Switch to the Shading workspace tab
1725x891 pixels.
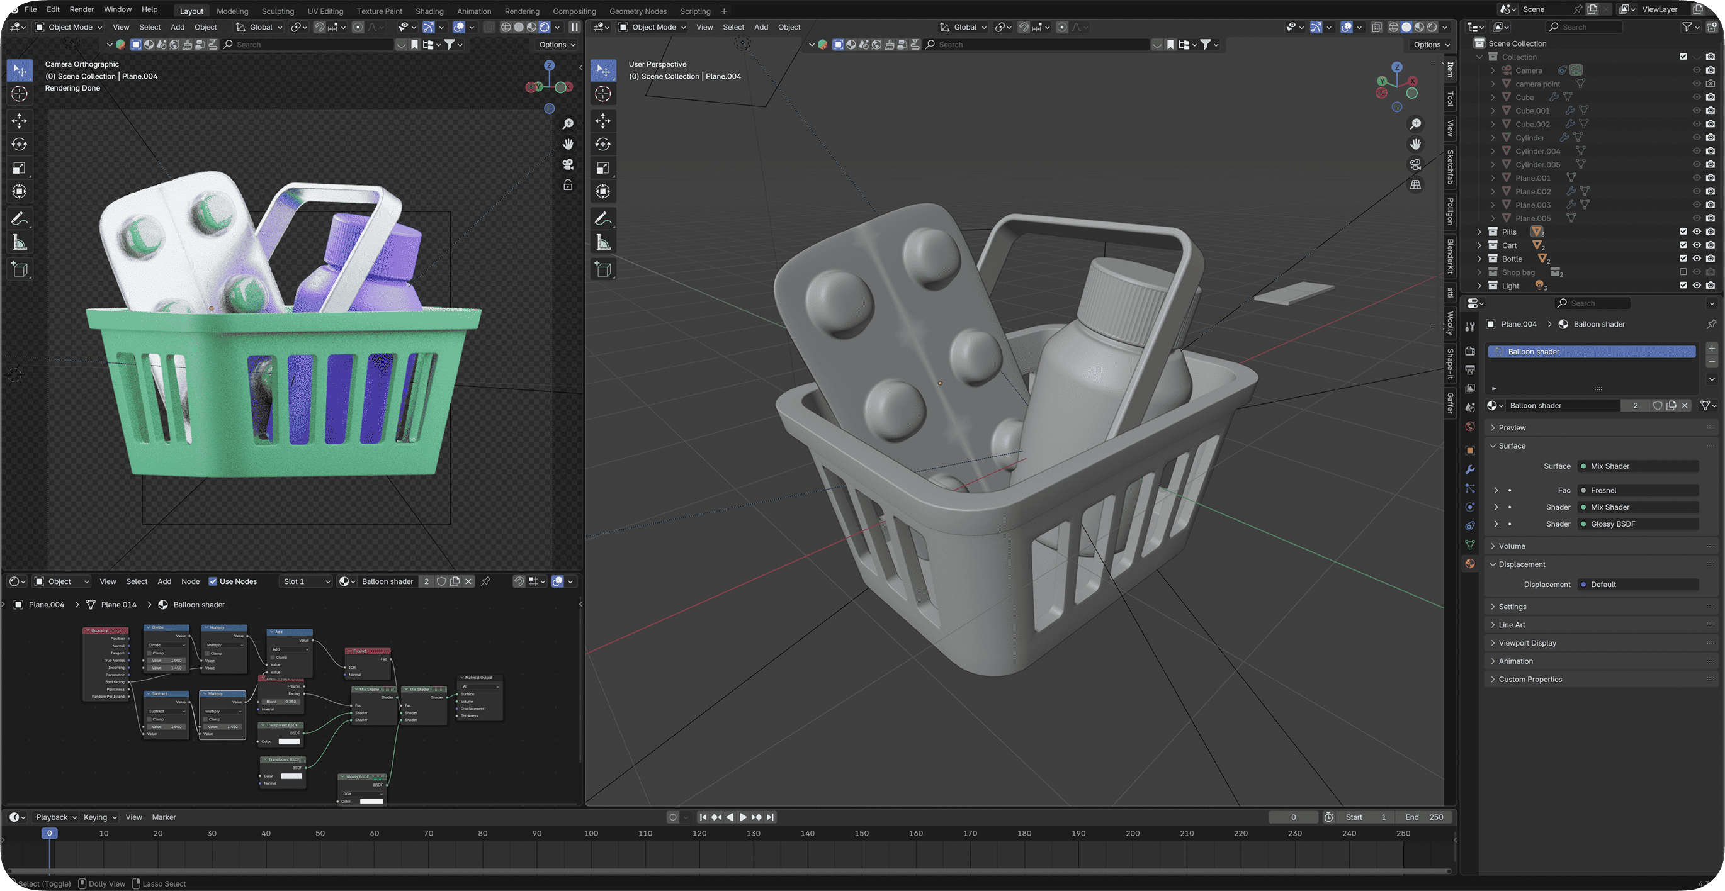click(429, 11)
